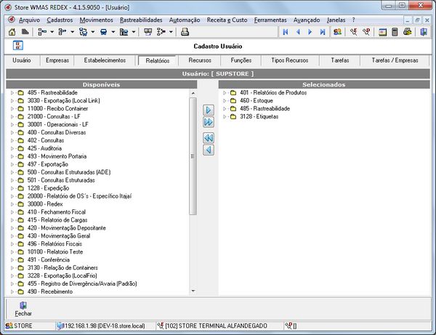Click the form icon left of Cadastro Usuário
This screenshot has width=436, height=335.
click(18, 46)
